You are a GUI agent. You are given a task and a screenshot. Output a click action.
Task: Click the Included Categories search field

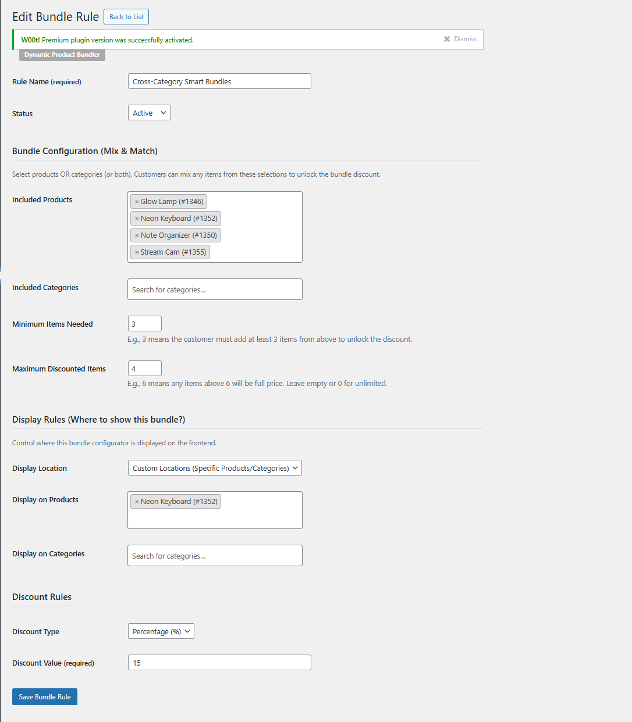215,289
